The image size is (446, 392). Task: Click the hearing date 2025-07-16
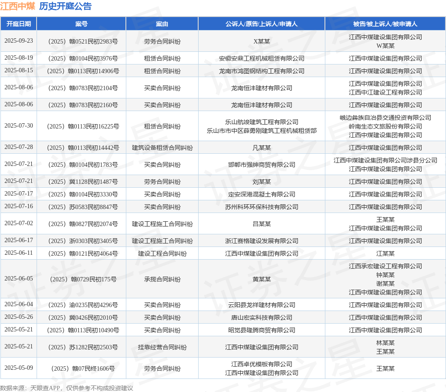click(19, 206)
